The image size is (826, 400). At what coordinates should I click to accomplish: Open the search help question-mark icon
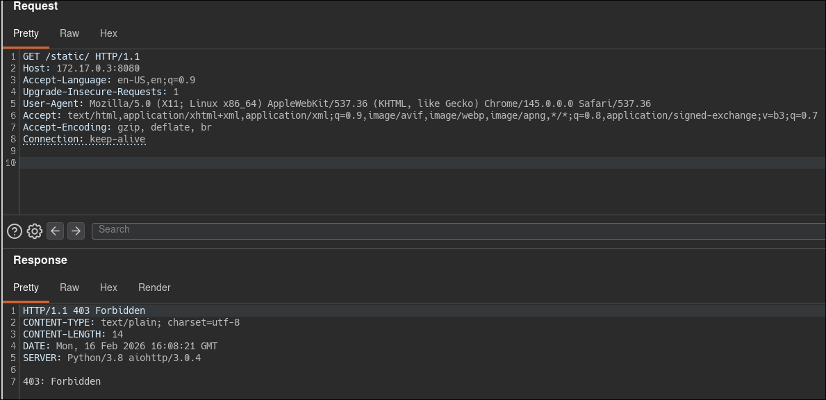pos(14,231)
